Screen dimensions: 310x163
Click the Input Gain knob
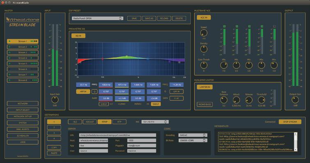click(x=55, y=100)
